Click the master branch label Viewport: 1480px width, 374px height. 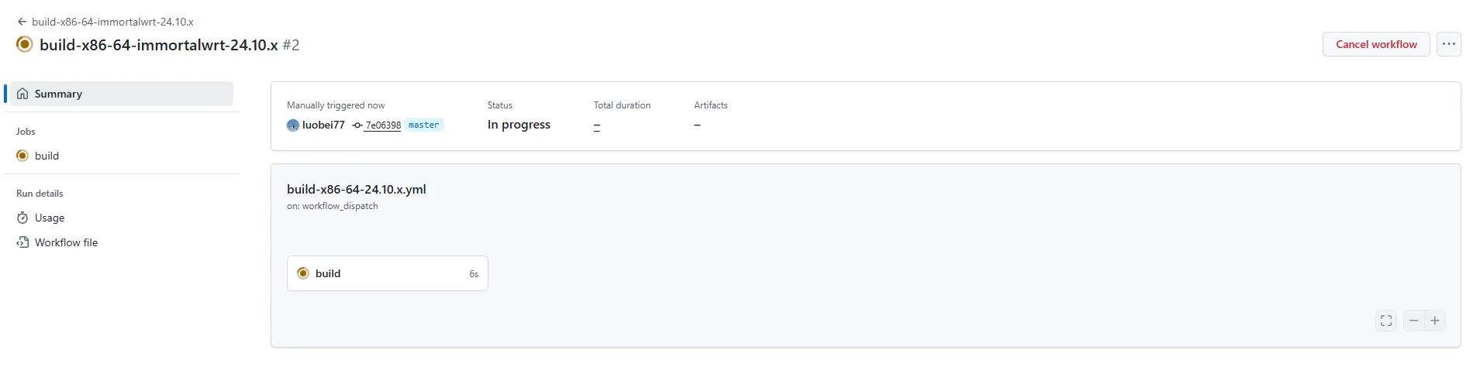[423, 125]
